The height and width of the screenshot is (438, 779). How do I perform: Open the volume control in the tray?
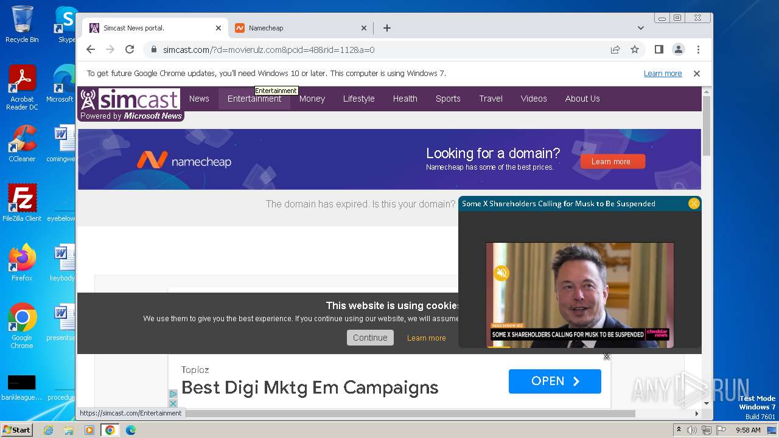point(692,430)
